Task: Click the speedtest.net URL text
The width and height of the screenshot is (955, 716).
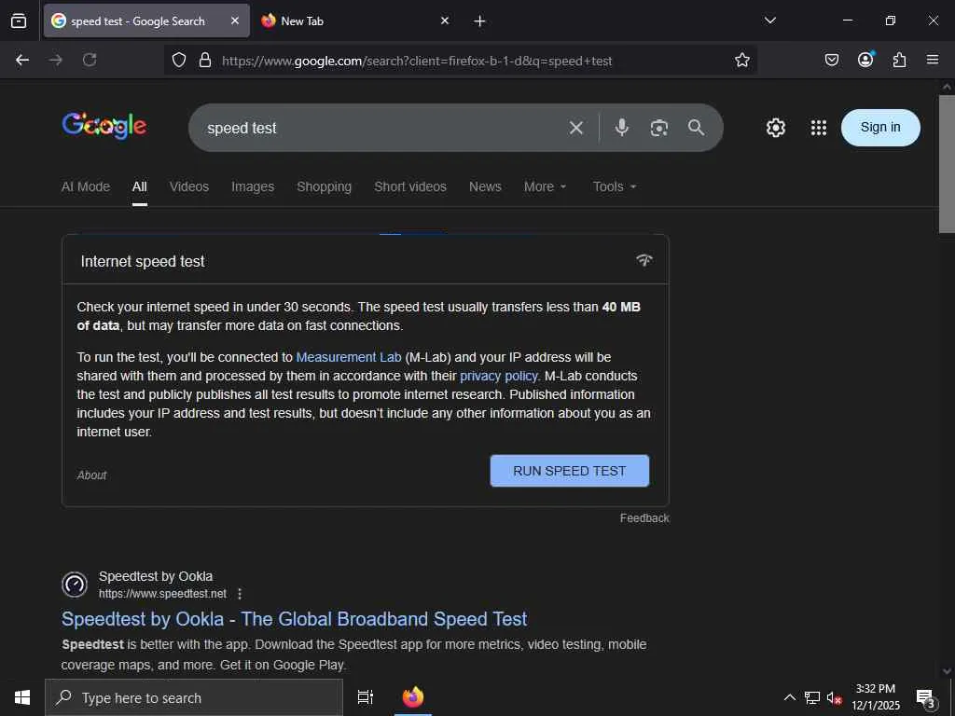Action: pyautogui.click(x=162, y=594)
